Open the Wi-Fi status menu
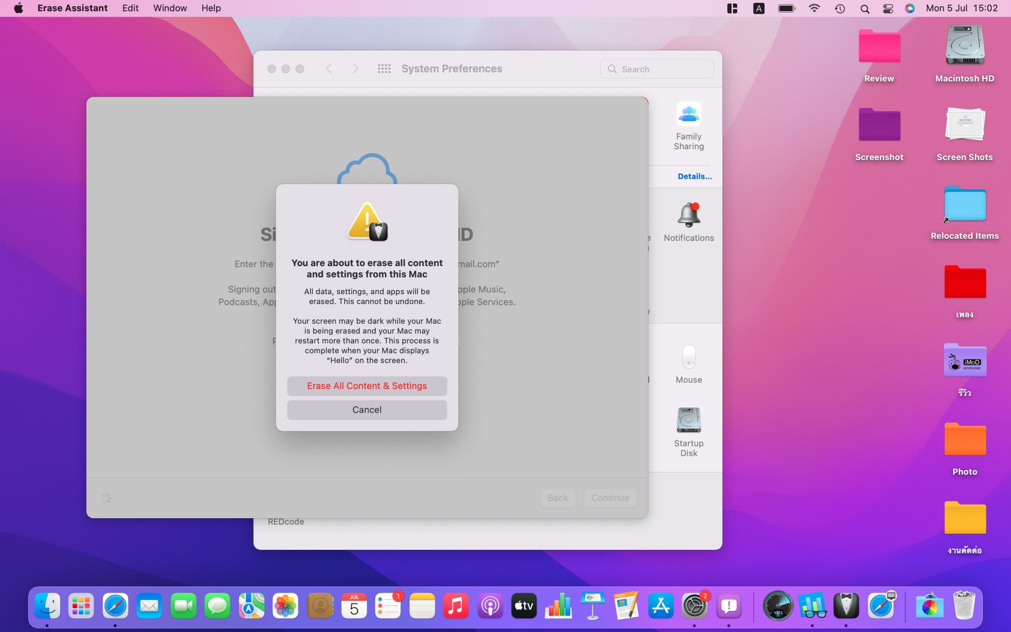 point(814,8)
